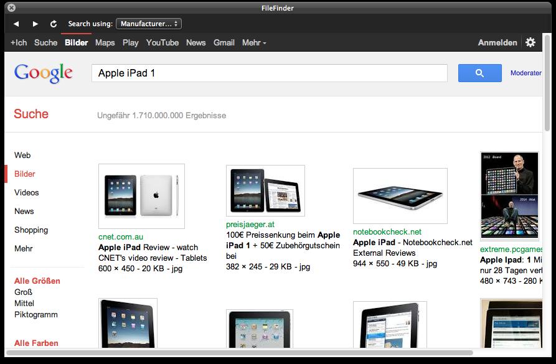
Task: Open the notebookcheck.net flat iPad thumbnail
Action: click(400, 196)
